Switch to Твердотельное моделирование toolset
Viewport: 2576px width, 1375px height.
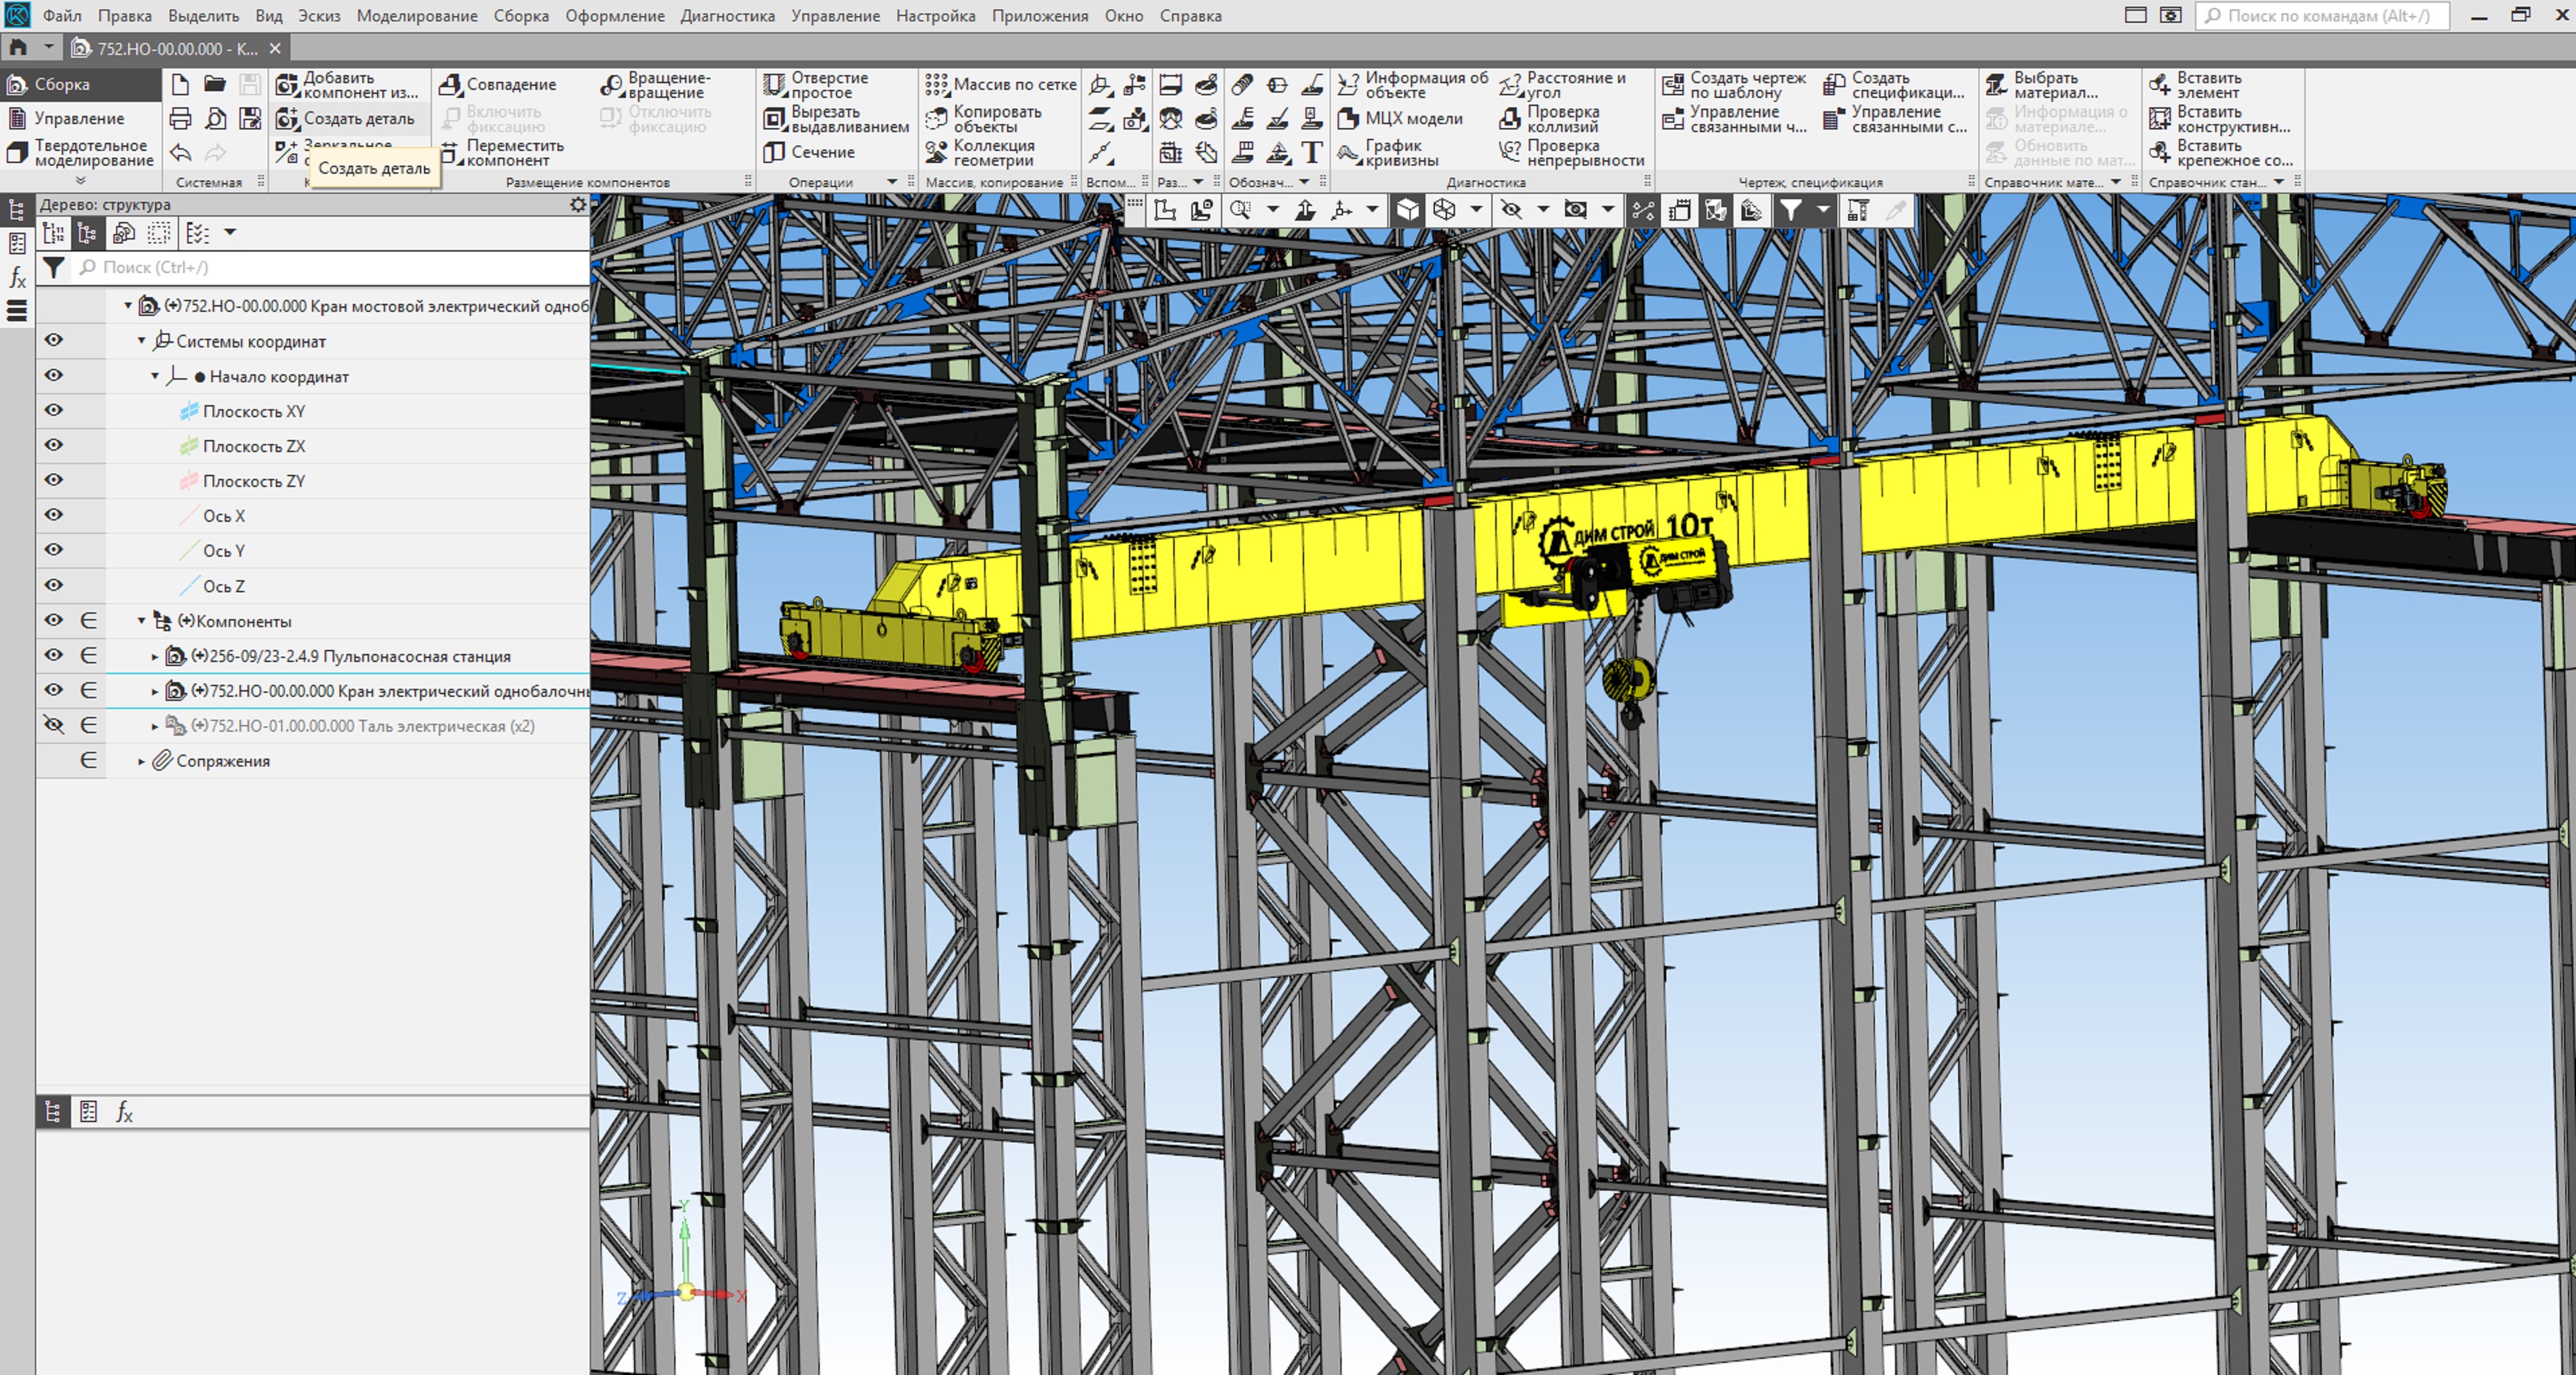pyautogui.click(x=80, y=153)
